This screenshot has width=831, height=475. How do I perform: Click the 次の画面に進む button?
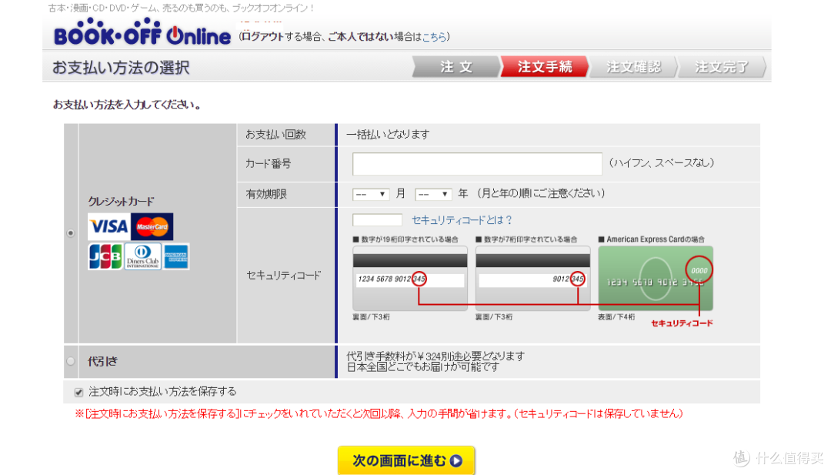click(406, 460)
